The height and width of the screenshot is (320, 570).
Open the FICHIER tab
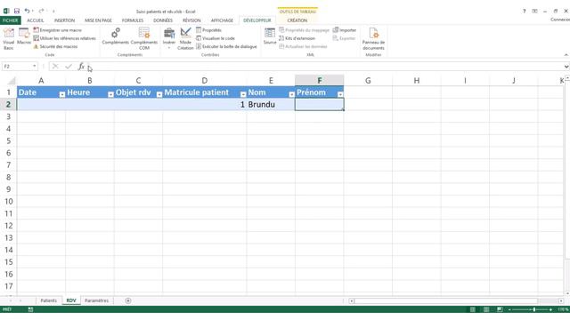click(x=10, y=20)
